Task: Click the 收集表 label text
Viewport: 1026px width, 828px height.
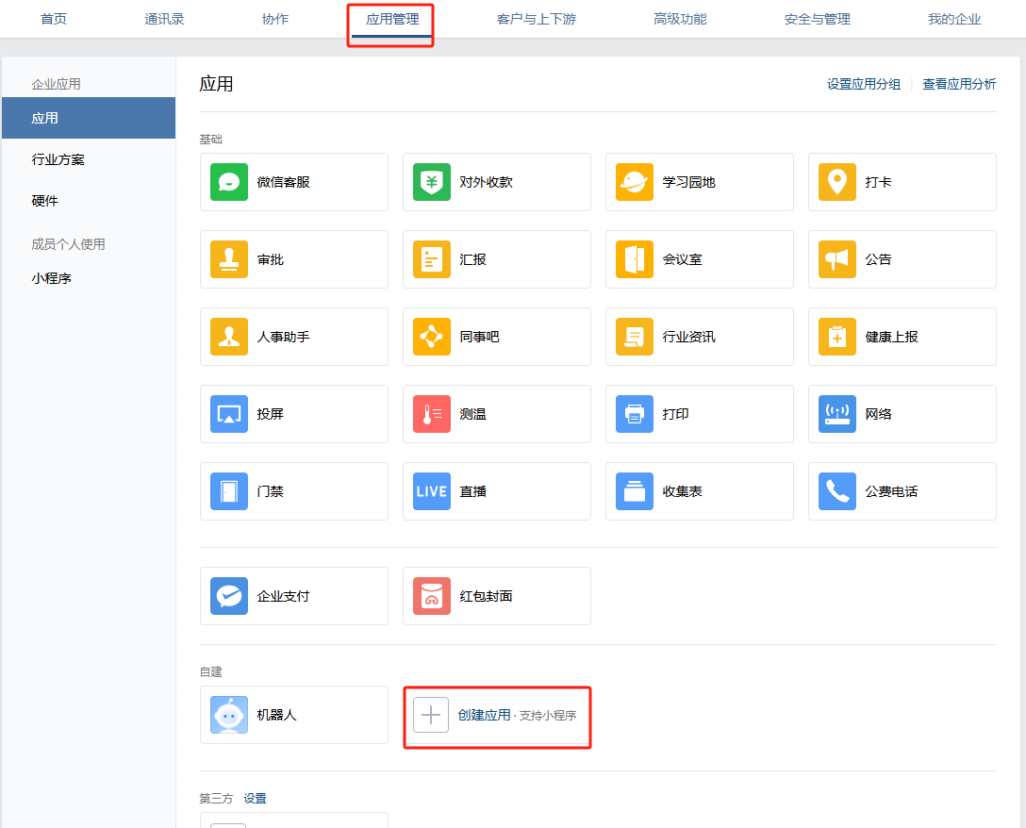Action: [683, 491]
